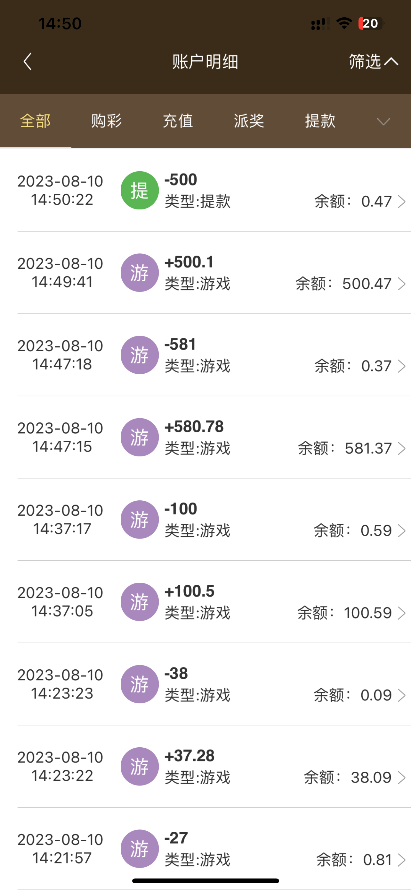Select the 派奖 tab
This screenshot has width=411, height=891.
249,121
